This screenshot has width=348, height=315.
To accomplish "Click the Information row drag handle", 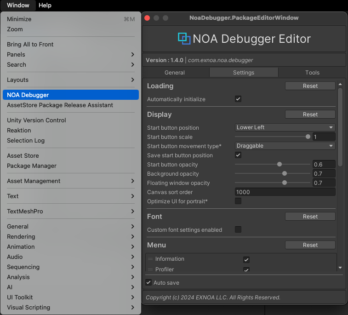I will point(150,259).
